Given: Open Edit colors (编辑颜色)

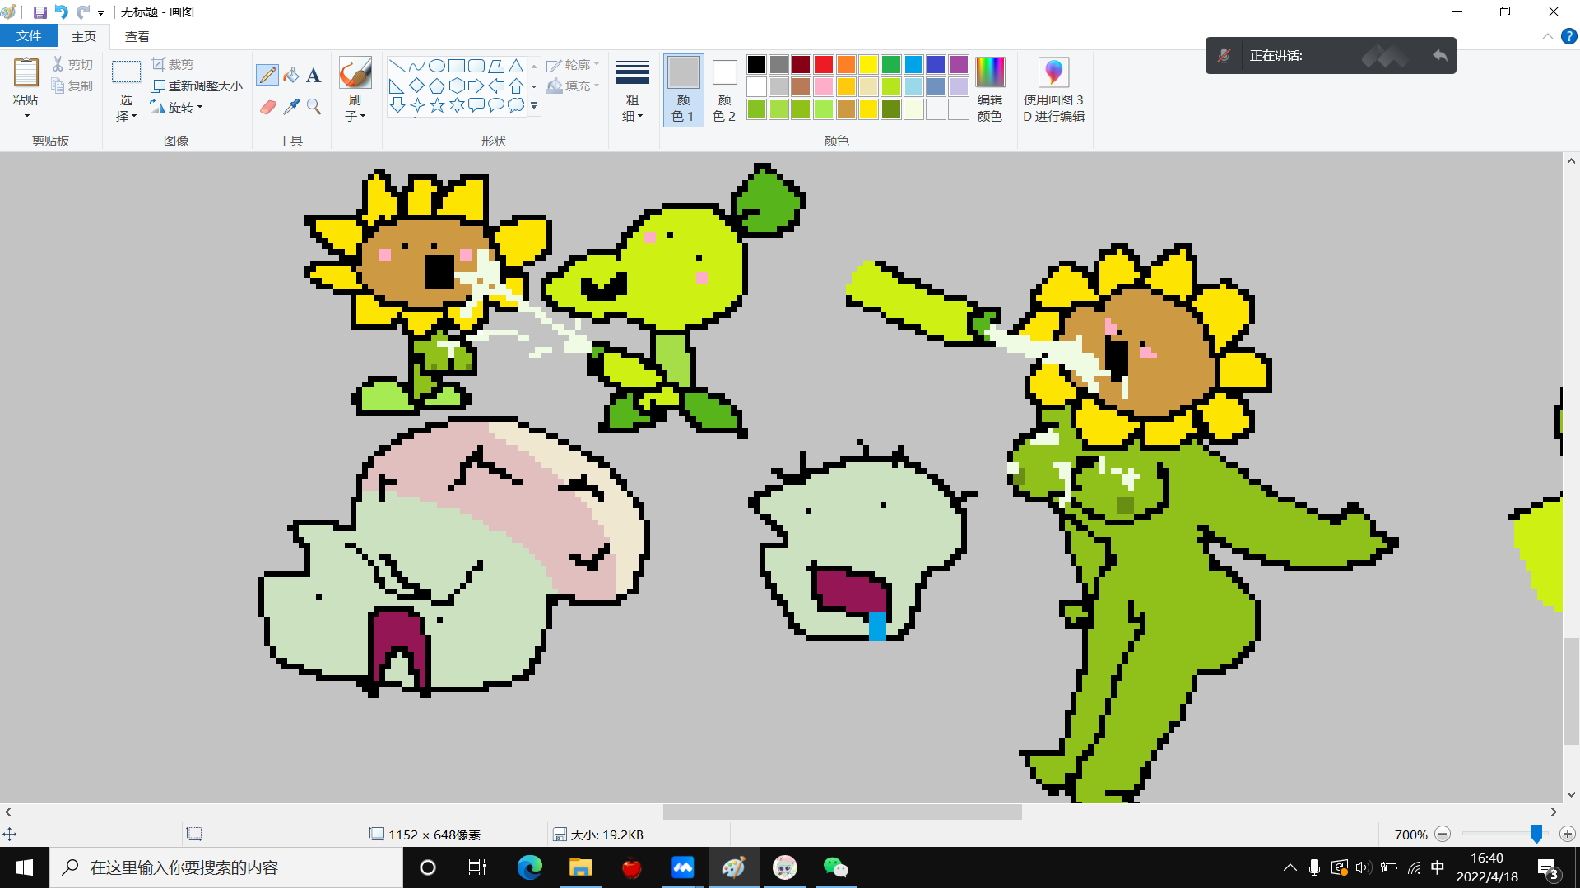Looking at the screenshot, I should 990,89.
